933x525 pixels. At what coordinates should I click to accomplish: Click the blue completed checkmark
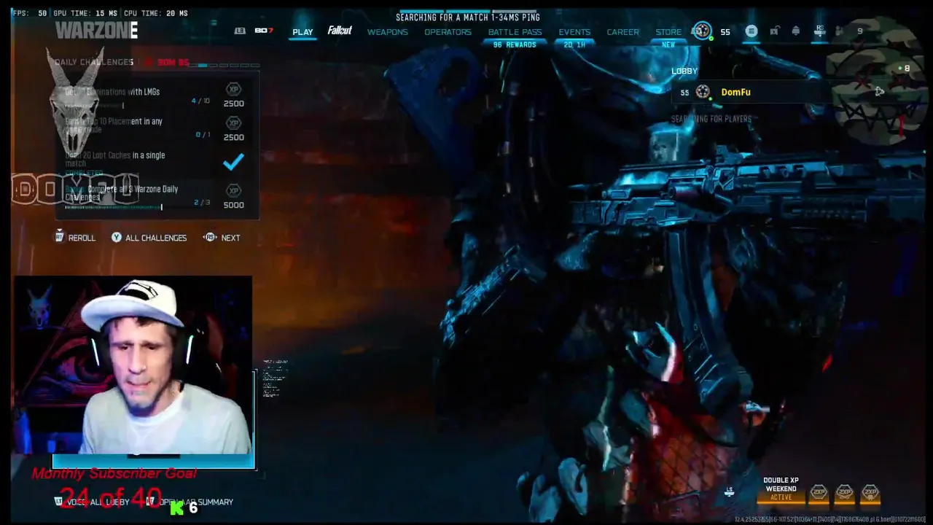pos(233,162)
